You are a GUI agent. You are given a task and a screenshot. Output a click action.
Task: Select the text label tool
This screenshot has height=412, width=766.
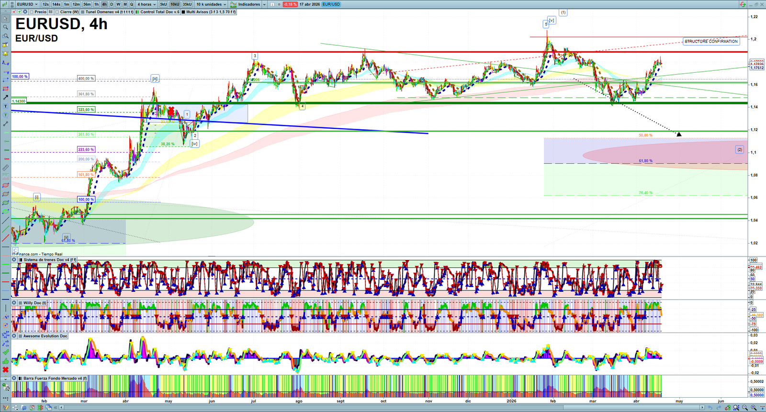(x=5, y=106)
